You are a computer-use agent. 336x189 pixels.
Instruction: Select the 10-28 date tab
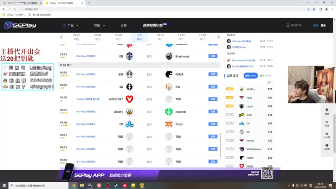tap(97, 37)
